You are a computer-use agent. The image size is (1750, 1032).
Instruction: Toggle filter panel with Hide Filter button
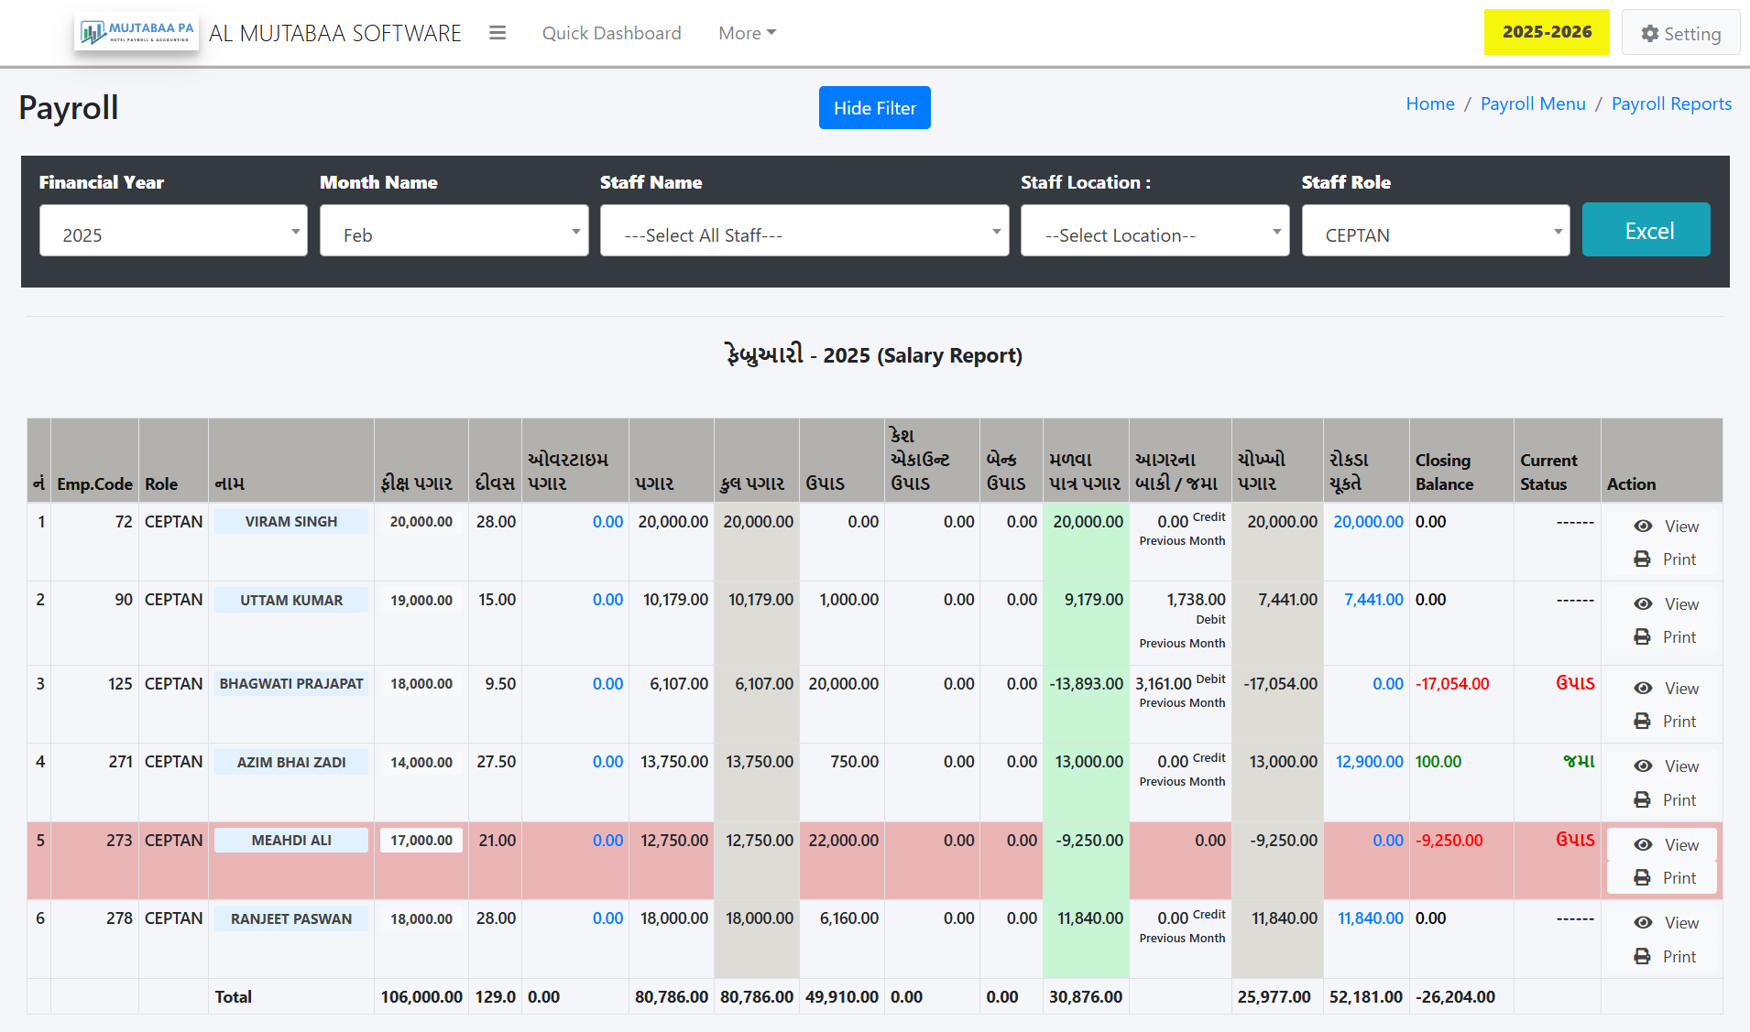click(874, 108)
